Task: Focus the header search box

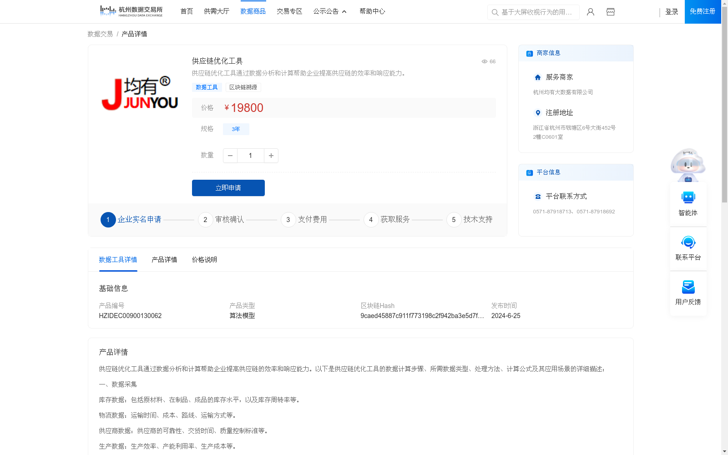Action: click(x=533, y=12)
